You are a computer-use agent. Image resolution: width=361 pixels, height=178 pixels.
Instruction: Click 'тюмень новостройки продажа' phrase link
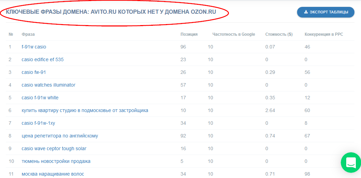(56, 161)
